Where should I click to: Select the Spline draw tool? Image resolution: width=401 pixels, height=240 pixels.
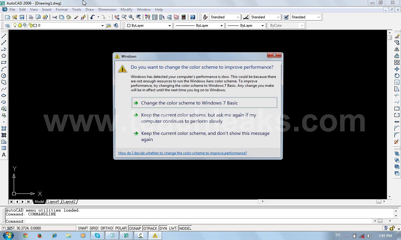click(x=4, y=89)
